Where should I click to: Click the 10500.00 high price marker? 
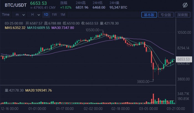point(92,30)
